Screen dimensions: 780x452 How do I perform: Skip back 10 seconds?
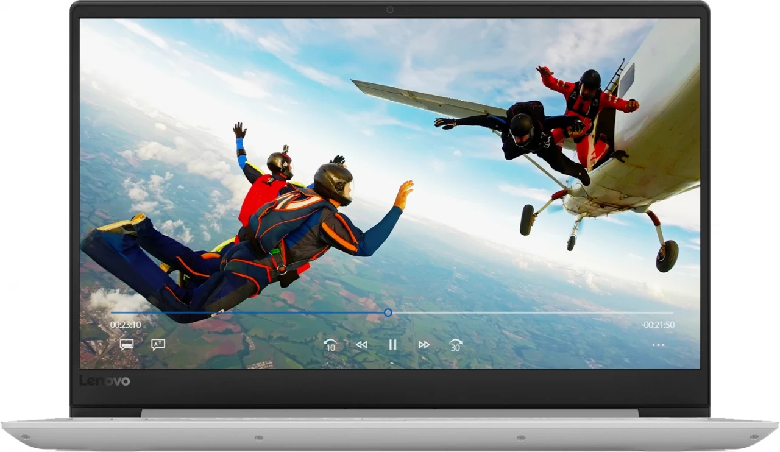pos(330,345)
